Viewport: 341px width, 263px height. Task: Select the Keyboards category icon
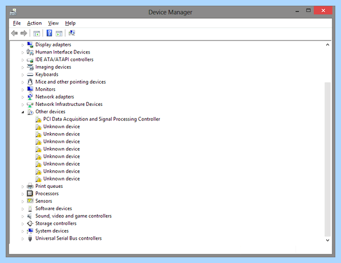coord(30,75)
